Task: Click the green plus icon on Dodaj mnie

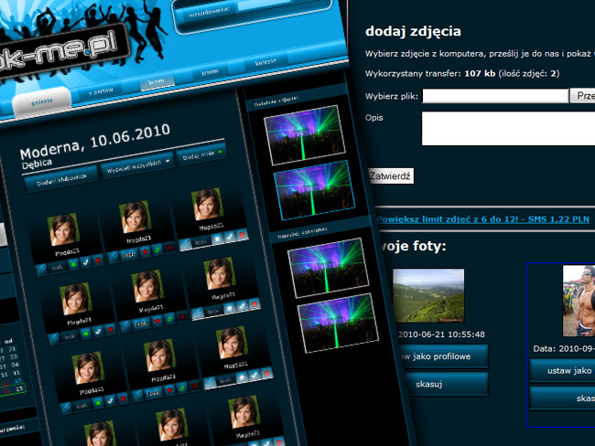Action: [x=220, y=152]
